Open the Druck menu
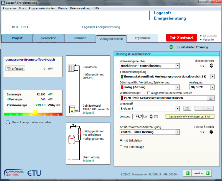 click(x=22, y=8)
